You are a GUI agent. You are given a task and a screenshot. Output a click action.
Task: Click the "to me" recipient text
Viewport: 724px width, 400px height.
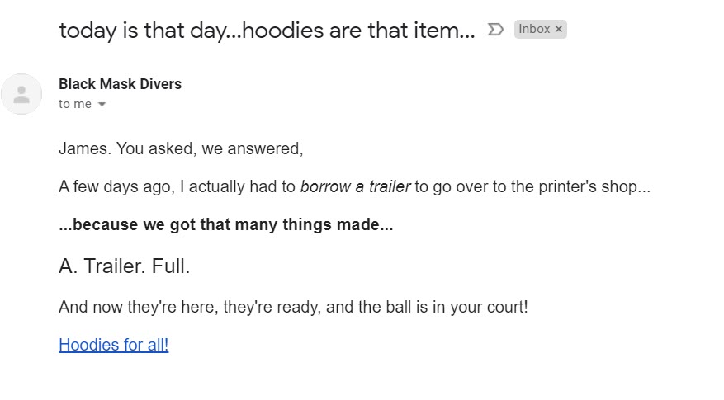click(x=75, y=104)
